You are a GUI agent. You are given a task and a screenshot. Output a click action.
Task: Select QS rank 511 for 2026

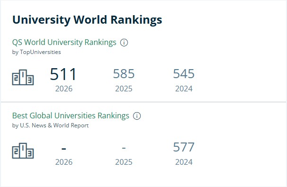[x=63, y=74]
